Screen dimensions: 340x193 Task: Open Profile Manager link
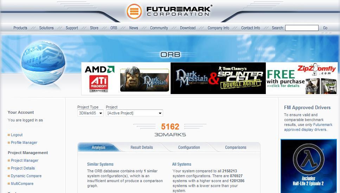click(x=24, y=142)
